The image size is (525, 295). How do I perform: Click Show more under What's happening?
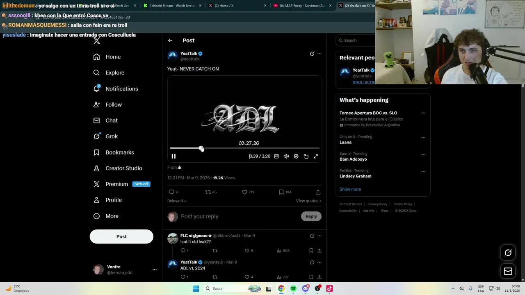pyautogui.click(x=350, y=189)
